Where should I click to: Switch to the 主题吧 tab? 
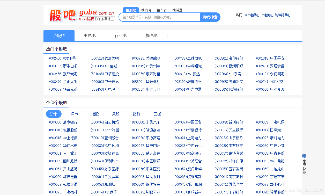click(x=90, y=35)
